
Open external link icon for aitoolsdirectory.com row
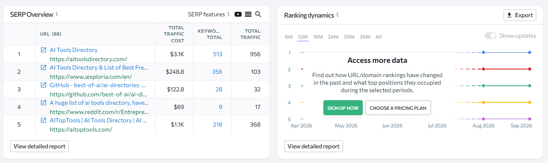pyautogui.click(x=43, y=50)
